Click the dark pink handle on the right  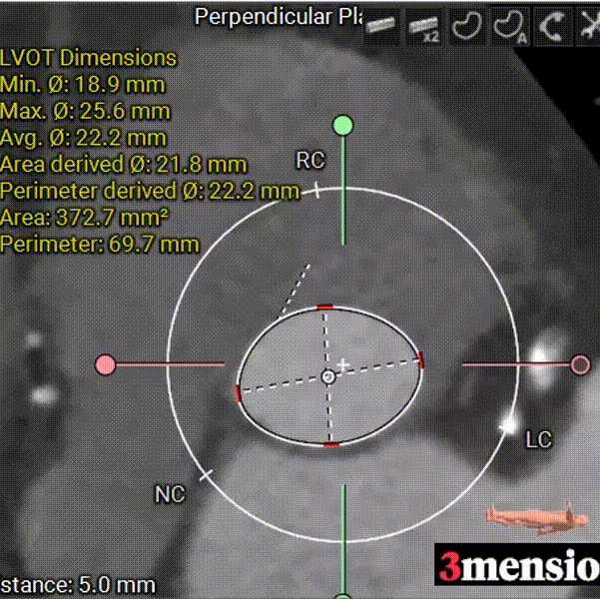(x=580, y=364)
